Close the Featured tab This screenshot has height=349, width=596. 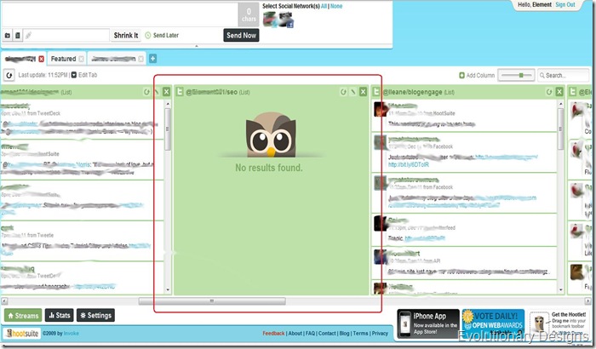pyautogui.click(x=81, y=59)
